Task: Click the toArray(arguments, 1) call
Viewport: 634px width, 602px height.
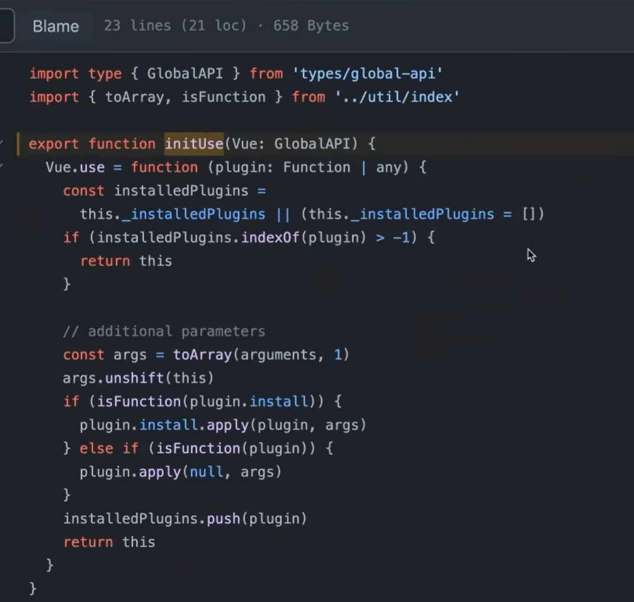Action: 261,355
